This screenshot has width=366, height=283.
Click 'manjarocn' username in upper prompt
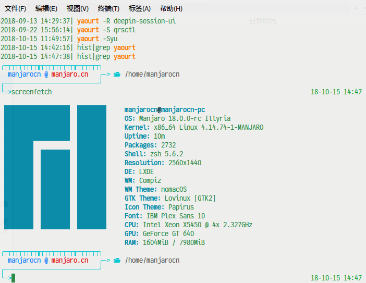click(25, 75)
